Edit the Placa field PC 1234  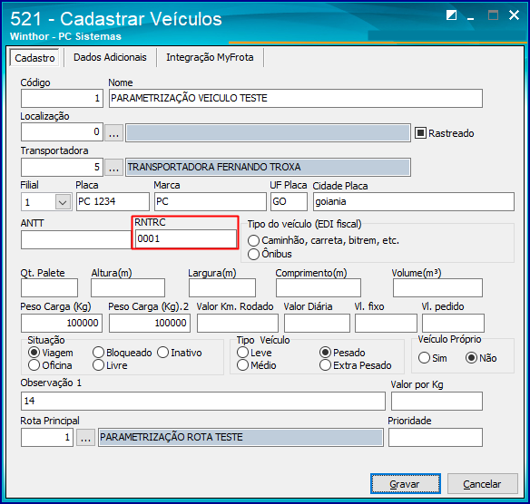[113, 201]
